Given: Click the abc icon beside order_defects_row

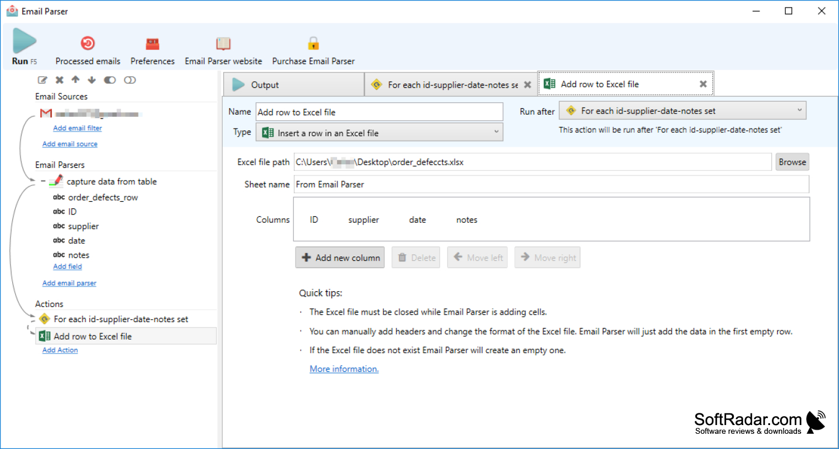Looking at the screenshot, I should click(x=59, y=197).
